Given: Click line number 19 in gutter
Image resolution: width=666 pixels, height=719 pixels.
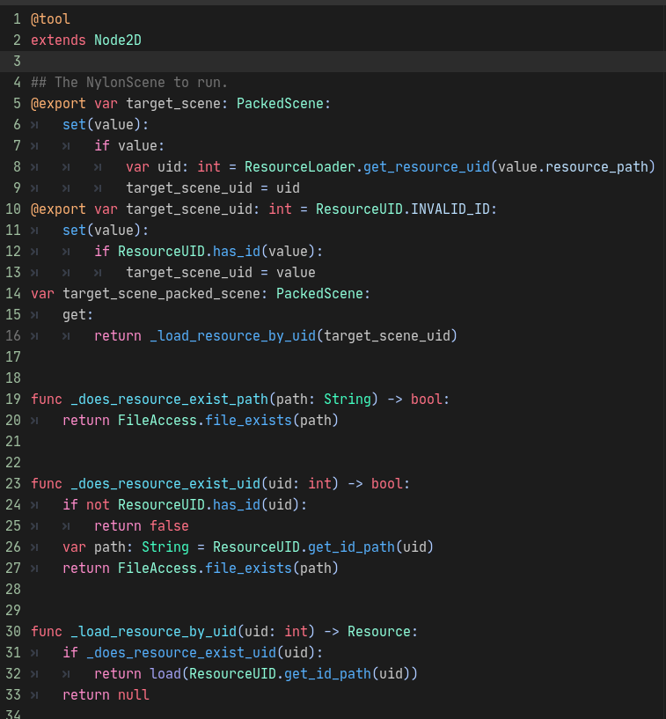Looking at the screenshot, I should (x=13, y=399).
